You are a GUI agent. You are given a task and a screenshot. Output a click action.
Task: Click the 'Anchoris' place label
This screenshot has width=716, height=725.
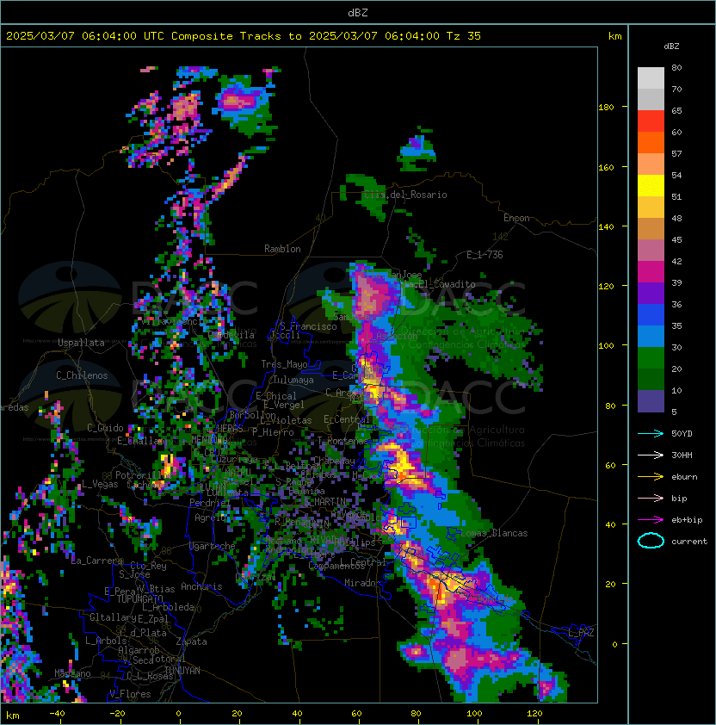(201, 586)
